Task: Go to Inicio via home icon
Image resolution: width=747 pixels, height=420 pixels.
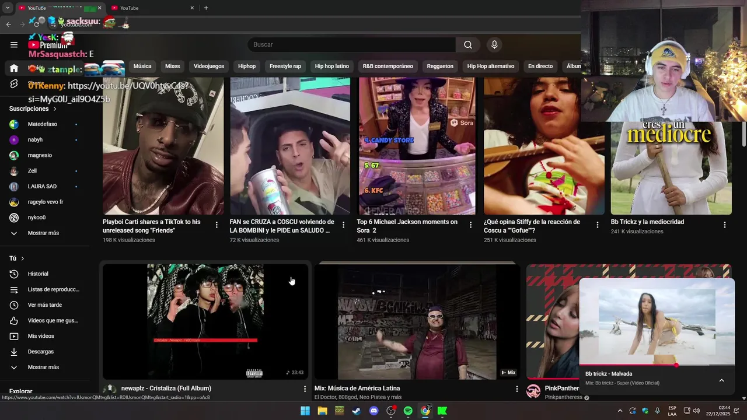Action: point(14,68)
